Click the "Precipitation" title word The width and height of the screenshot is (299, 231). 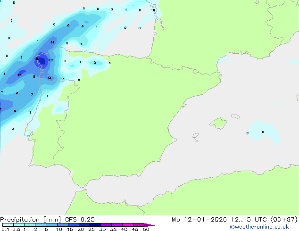(x=20, y=220)
